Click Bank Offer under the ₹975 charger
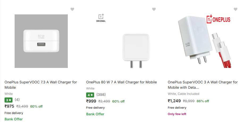 tap(14, 119)
